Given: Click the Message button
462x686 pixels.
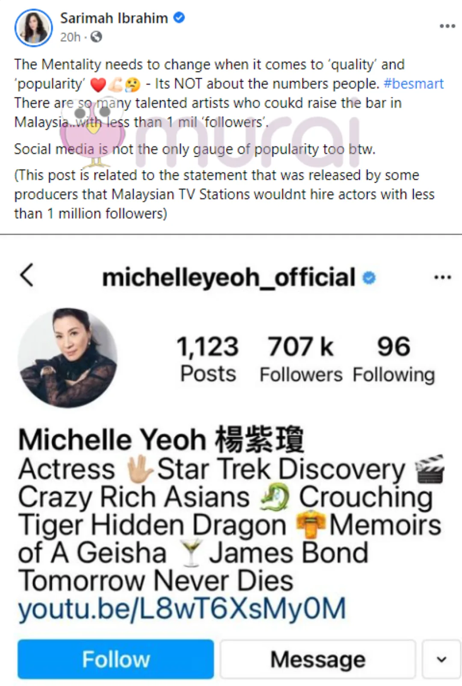Looking at the screenshot, I should [318, 659].
